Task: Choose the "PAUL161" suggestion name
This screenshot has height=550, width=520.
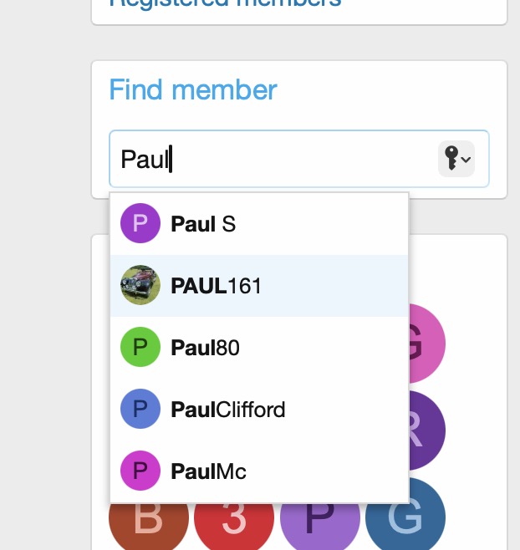Action: coord(216,286)
